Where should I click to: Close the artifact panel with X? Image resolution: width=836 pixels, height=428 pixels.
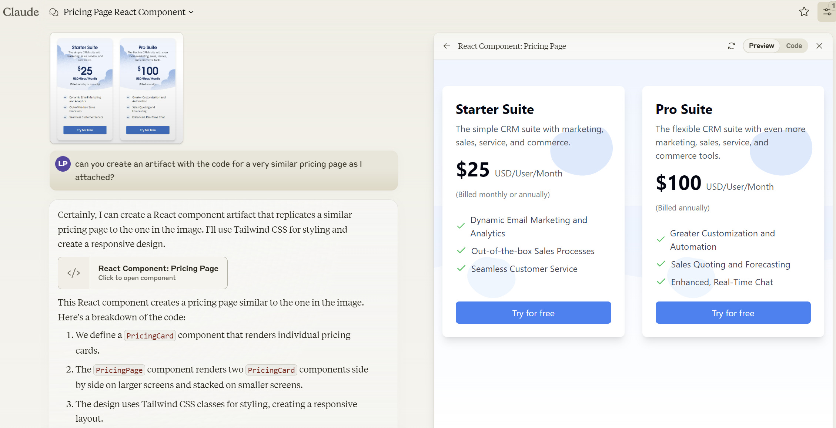click(x=819, y=46)
